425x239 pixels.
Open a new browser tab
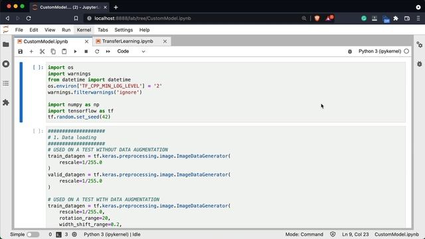(x=116, y=7)
